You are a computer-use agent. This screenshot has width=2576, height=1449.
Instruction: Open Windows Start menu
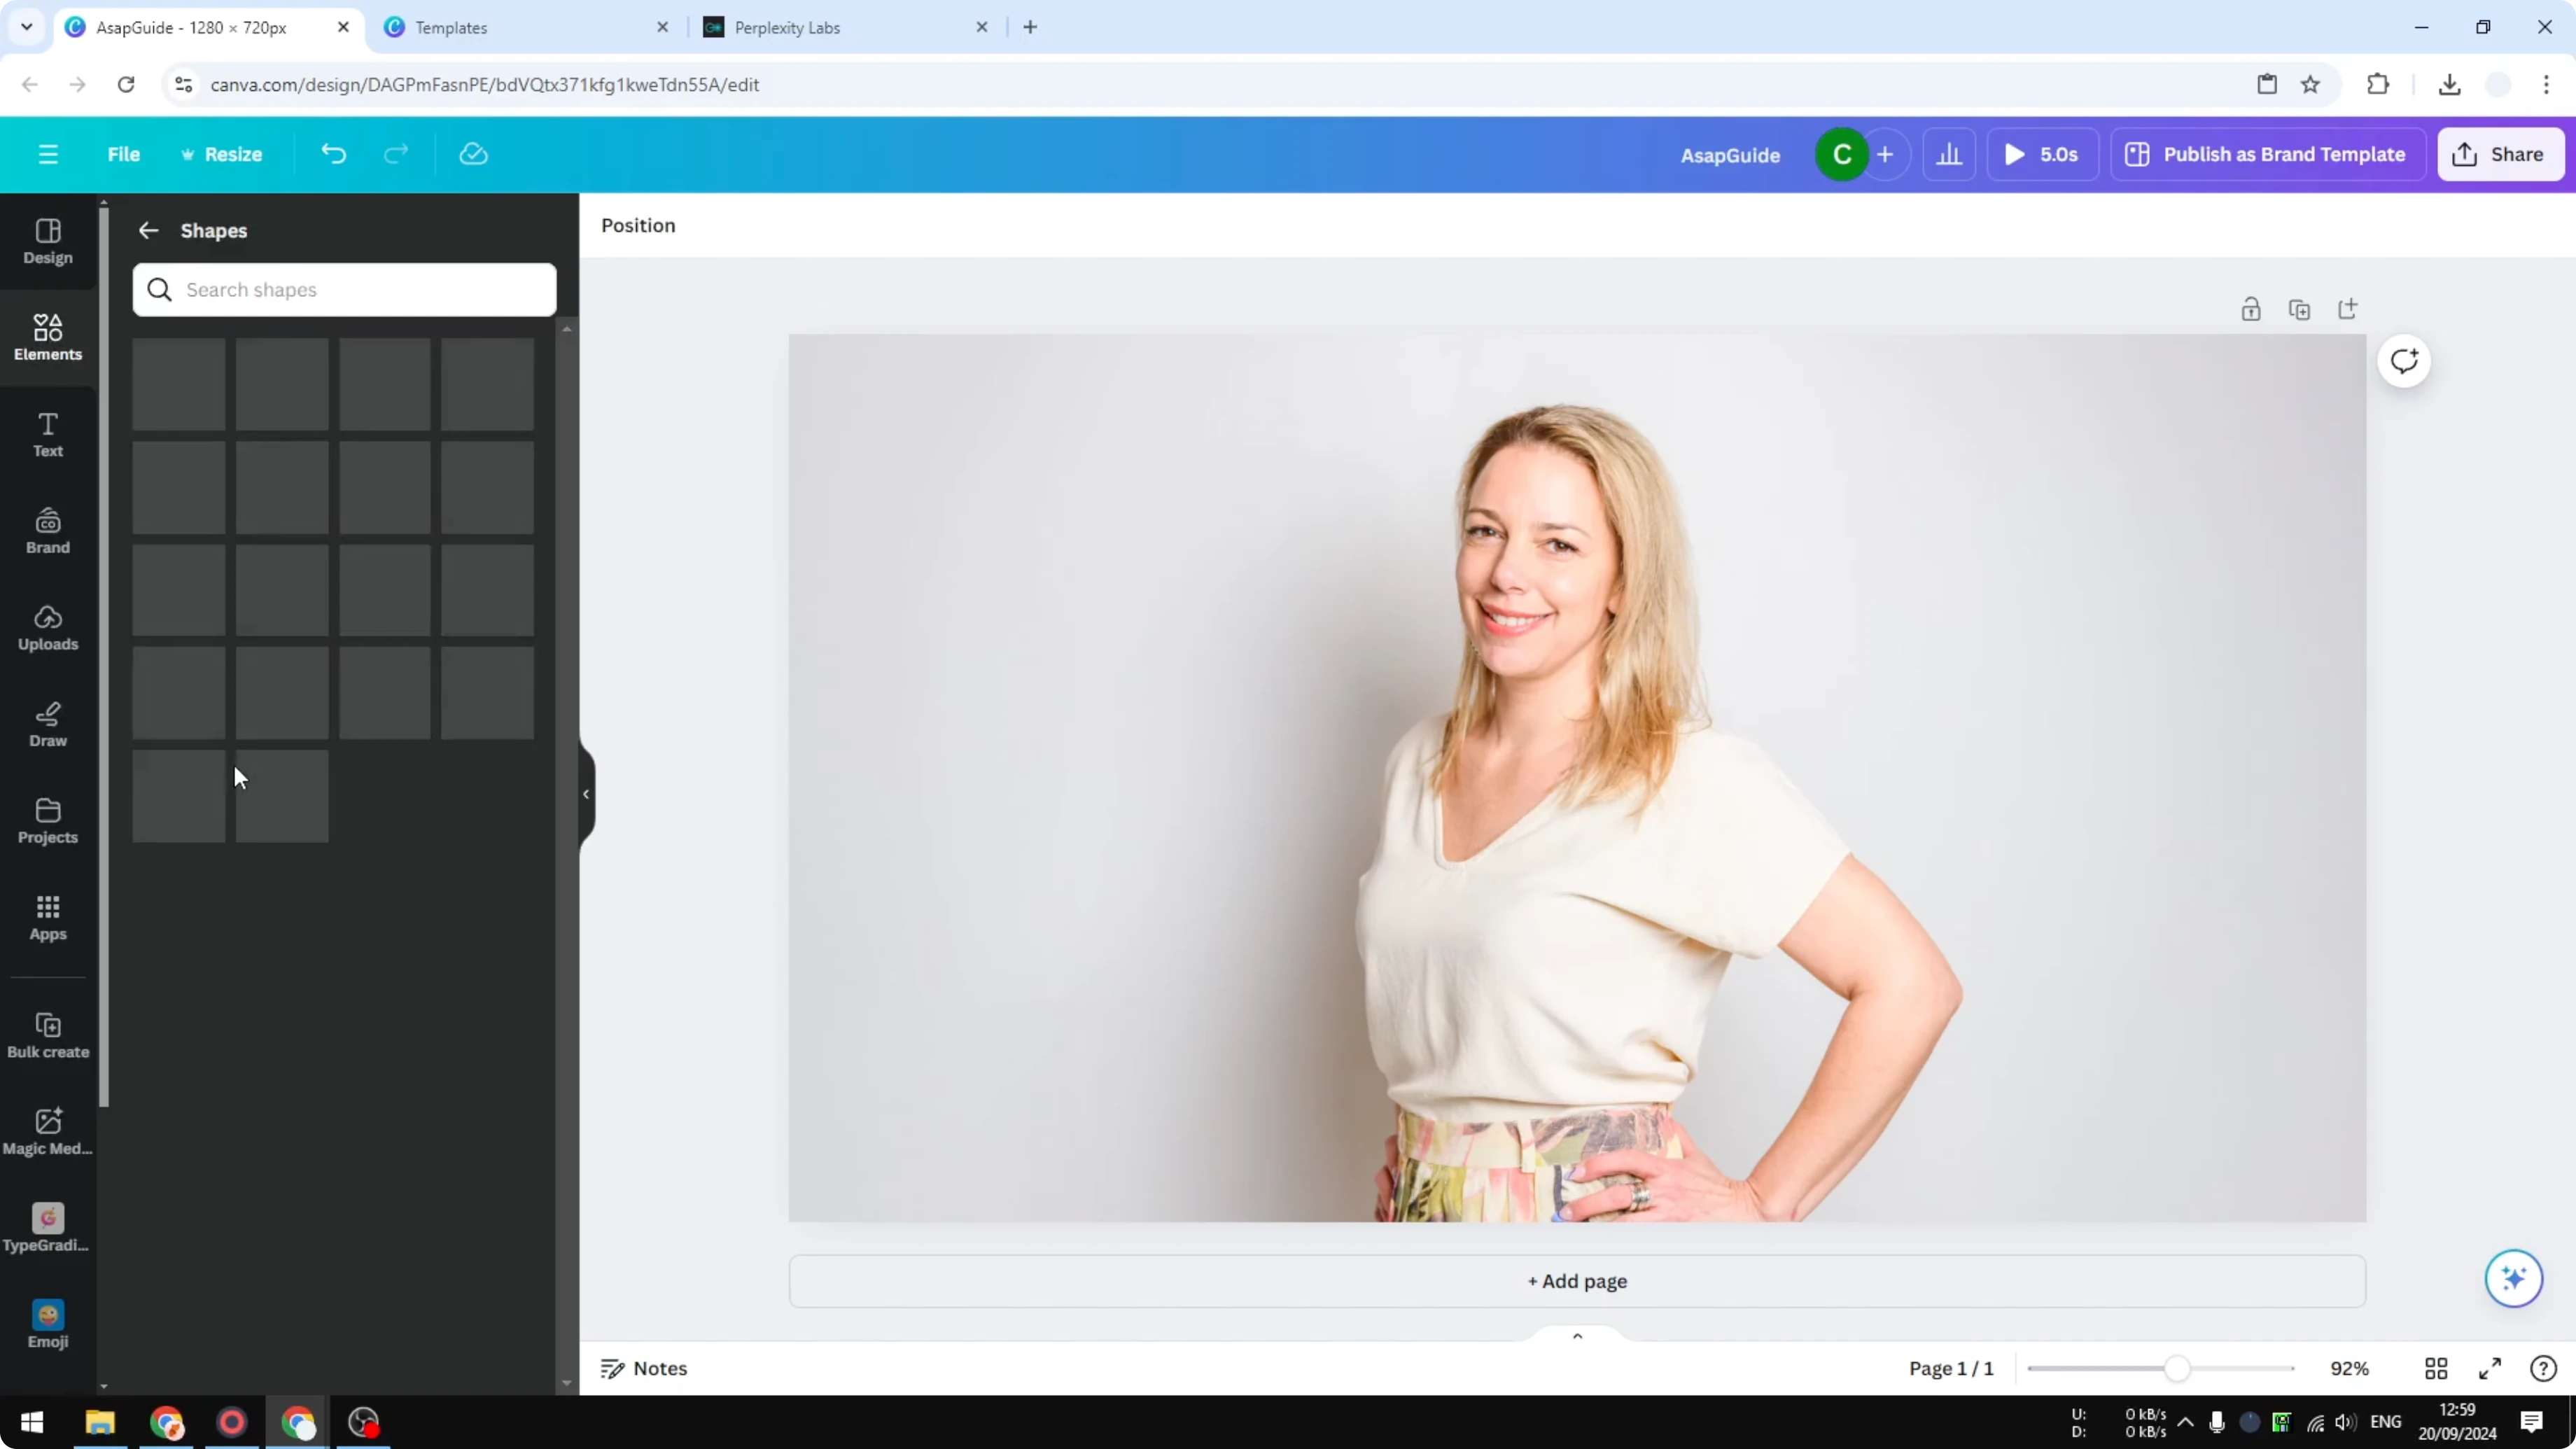(x=32, y=1422)
